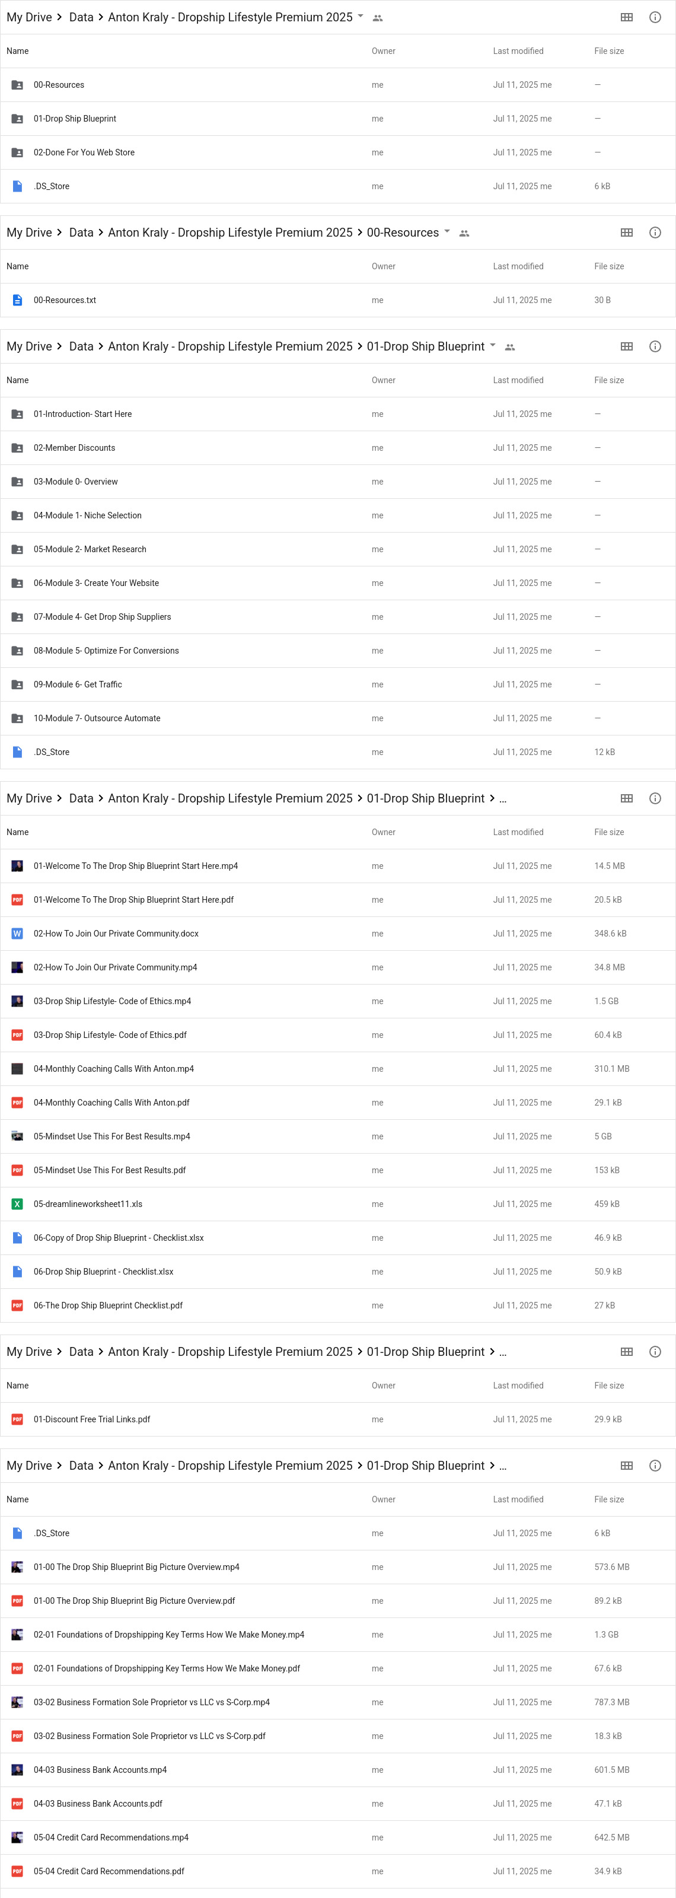Click folder icon for 01-Introduction- Start Here
The width and height of the screenshot is (676, 1898).
[x=17, y=414]
